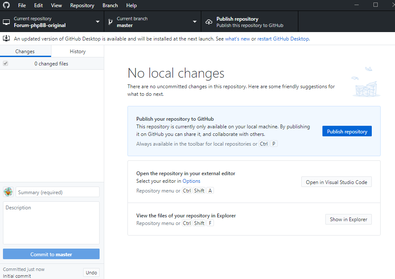Click the GitHub logo icon in the title bar
This screenshot has height=279, width=395.
[x=6, y=5]
